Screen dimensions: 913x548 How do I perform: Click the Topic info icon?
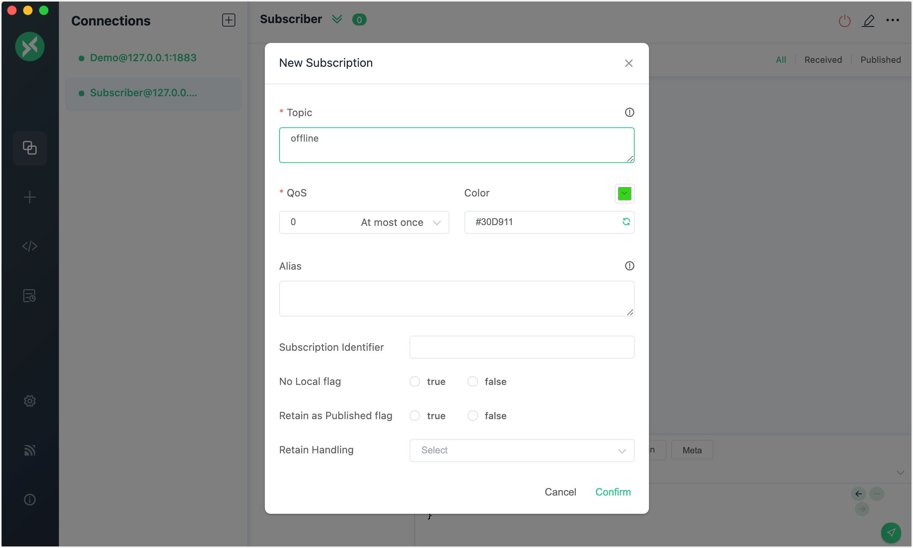629,113
